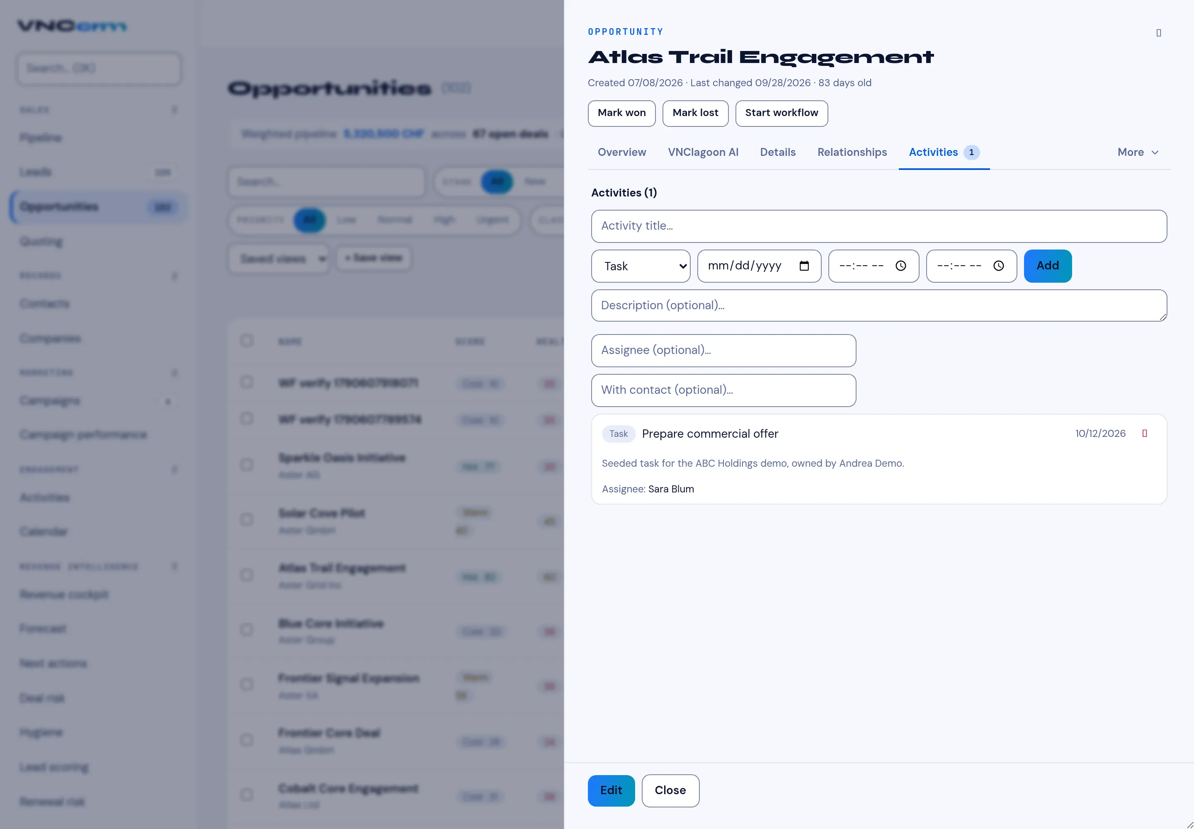Switch to the Overview tab
The height and width of the screenshot is (829, 1194).
click(x=621, y=152)
